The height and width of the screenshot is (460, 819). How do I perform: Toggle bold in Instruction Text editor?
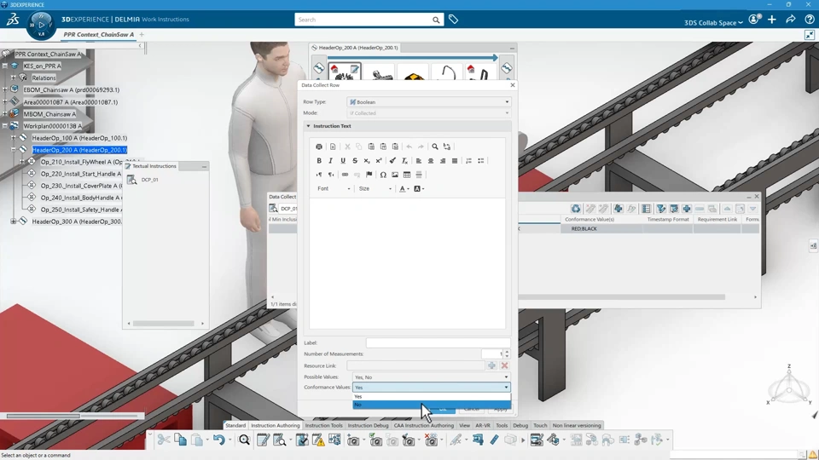[x=319, y=161]
